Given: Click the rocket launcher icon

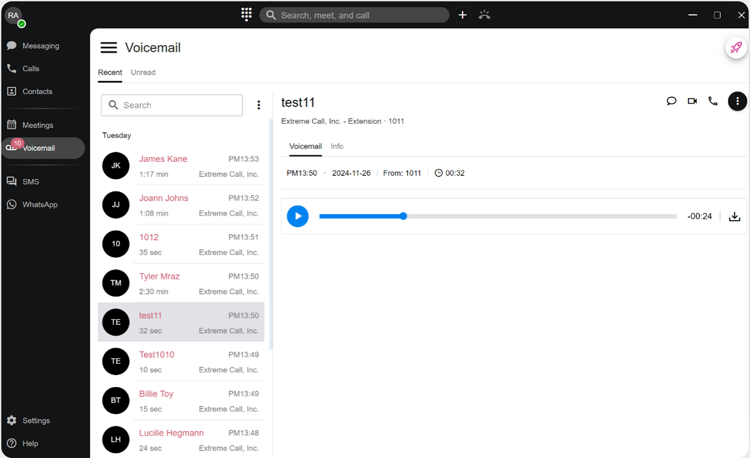Looking at the screenshot, I should 735,48.
